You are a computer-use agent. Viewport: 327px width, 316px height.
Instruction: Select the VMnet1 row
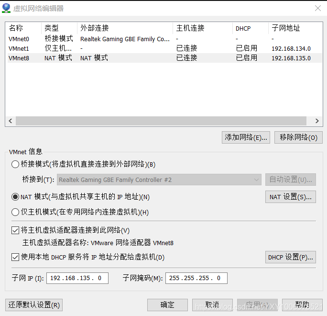[165, 48]
